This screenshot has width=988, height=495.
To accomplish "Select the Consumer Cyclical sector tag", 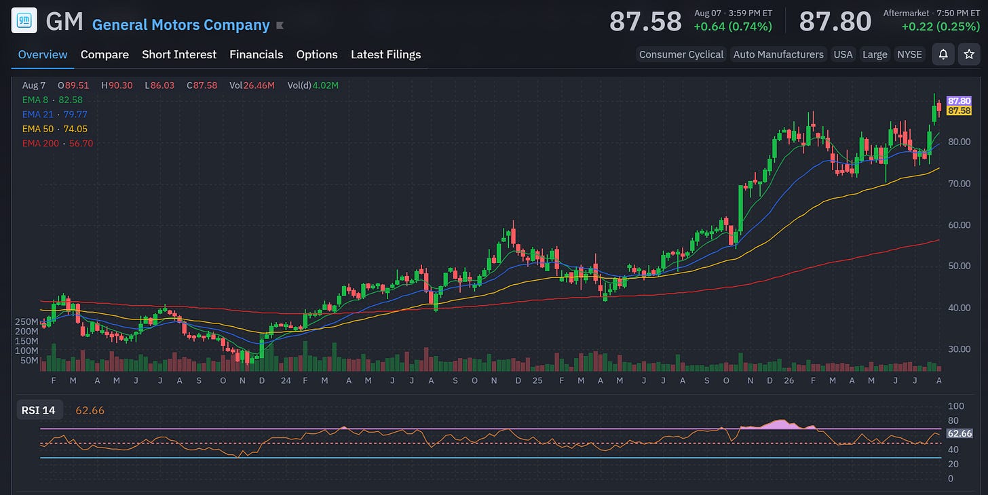I will (x=681, y=54).
